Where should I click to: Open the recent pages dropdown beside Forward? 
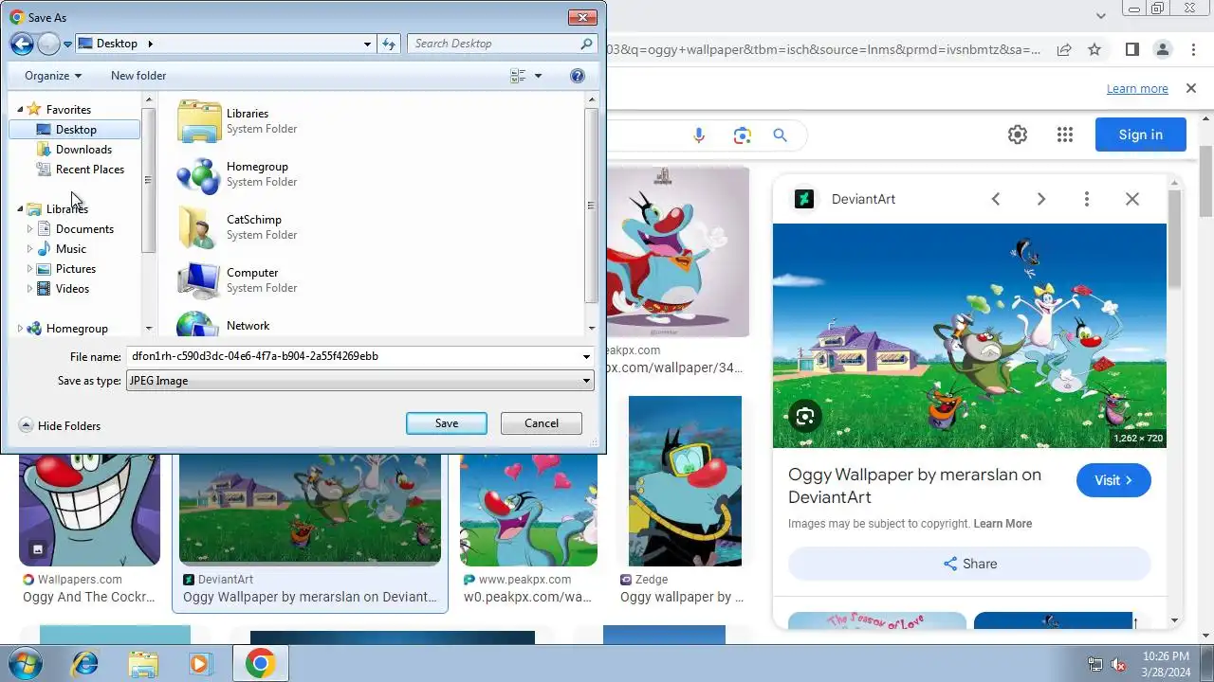pyautogui.click(x=68, y=44)
